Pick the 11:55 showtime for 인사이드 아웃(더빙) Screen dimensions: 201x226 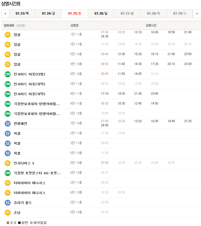(x=121, y=74)
